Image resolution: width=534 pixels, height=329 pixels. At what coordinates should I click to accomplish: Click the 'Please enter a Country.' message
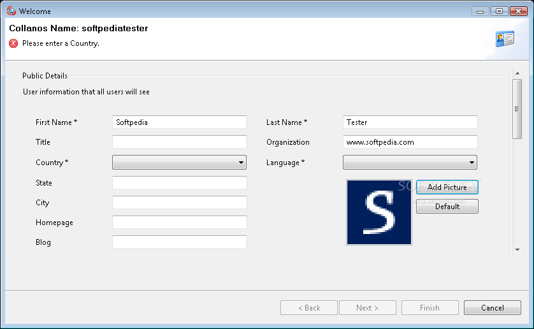pos(61,43)
